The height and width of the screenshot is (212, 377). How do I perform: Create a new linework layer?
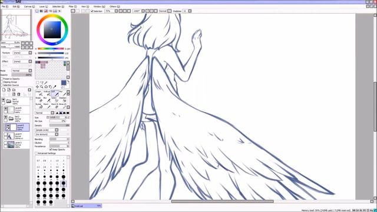tap(9, 90)
